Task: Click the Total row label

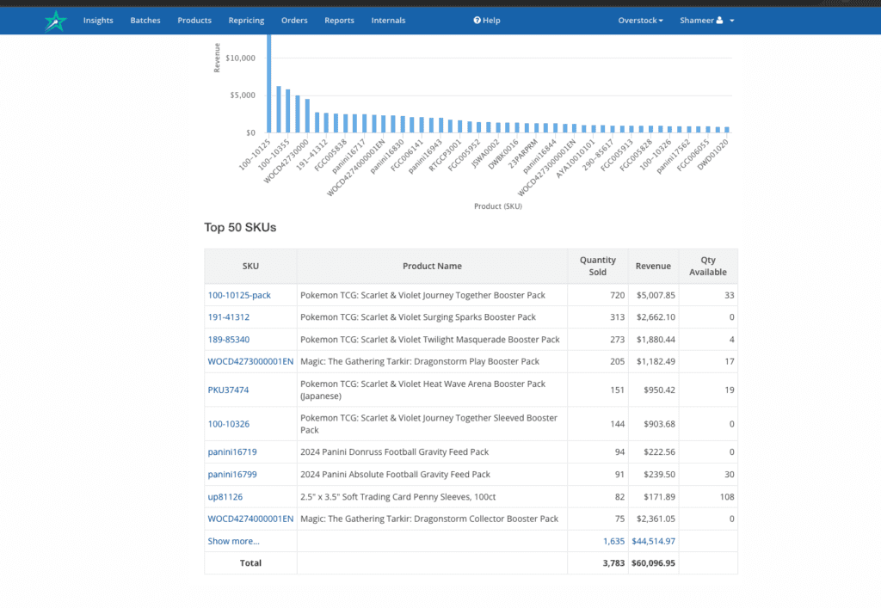Action: click(x=250, y=563)
